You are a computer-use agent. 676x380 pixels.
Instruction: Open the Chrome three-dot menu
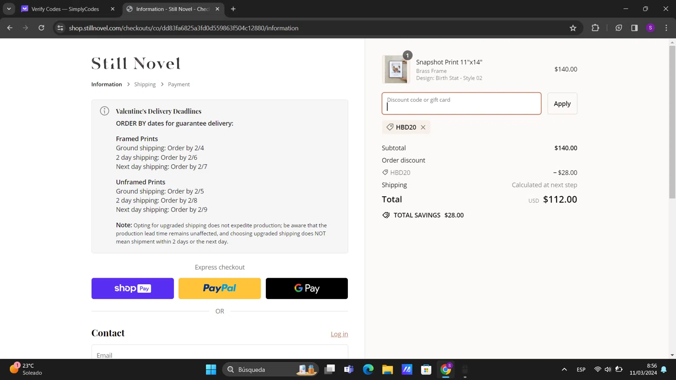coord(666,28)
